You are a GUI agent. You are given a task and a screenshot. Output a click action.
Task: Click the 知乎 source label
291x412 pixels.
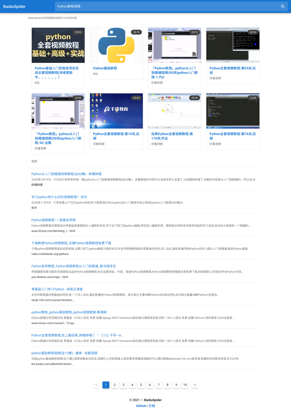[34, 208]
